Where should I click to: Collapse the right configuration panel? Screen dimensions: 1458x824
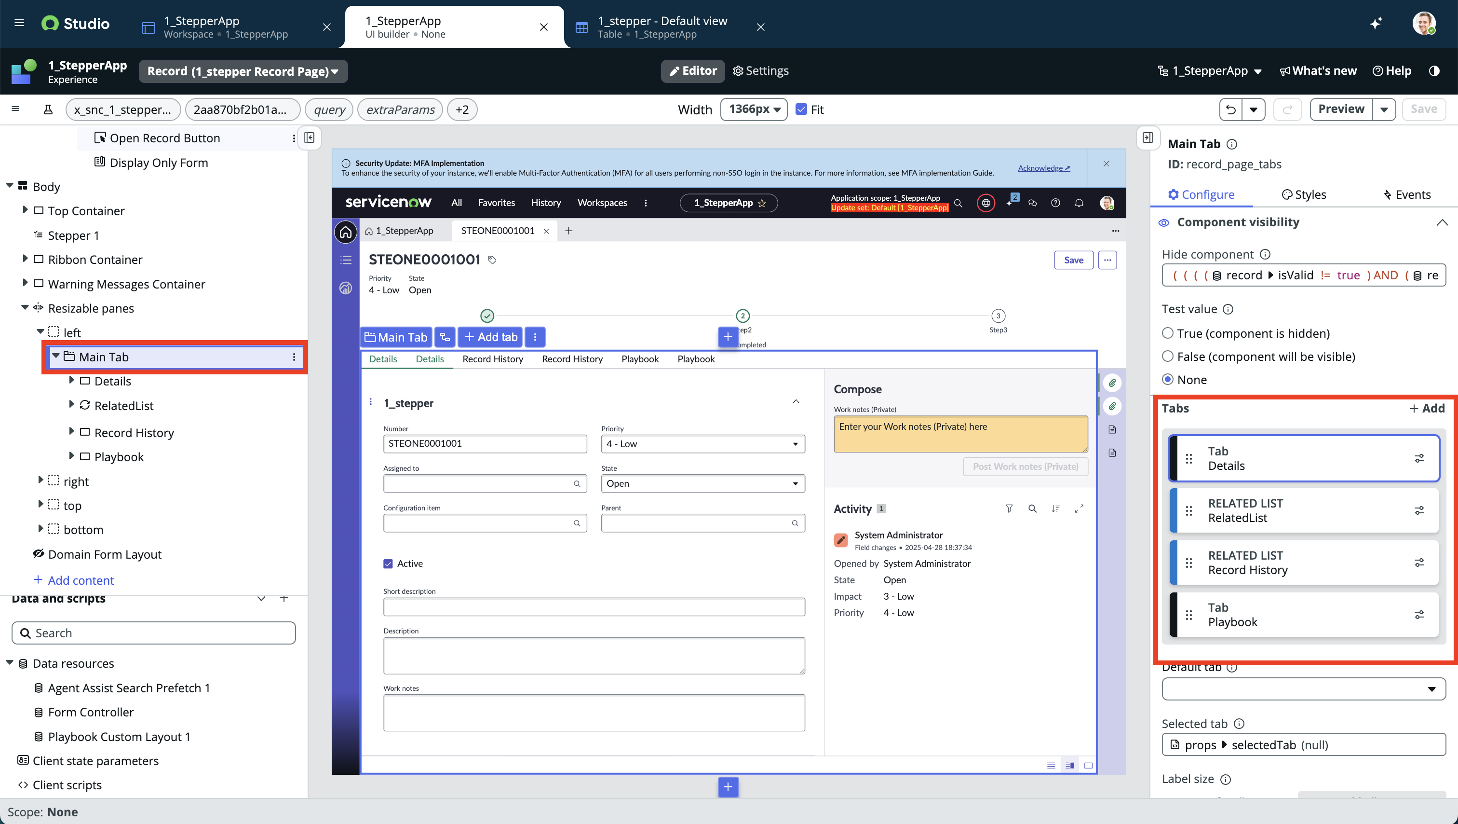click(x=1147, y=137)
